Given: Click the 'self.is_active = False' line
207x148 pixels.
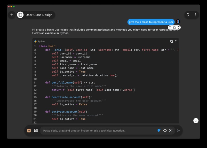Looking at the screenshot, I should coord(69,104).
